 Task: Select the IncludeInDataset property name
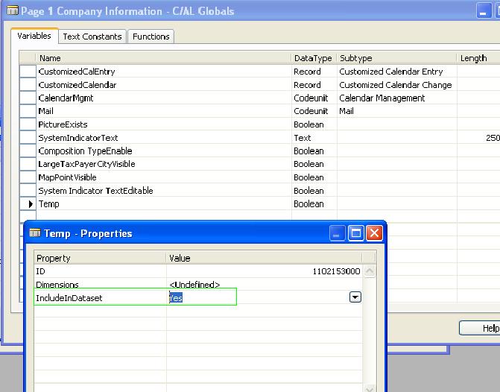[x=69, y=298]
